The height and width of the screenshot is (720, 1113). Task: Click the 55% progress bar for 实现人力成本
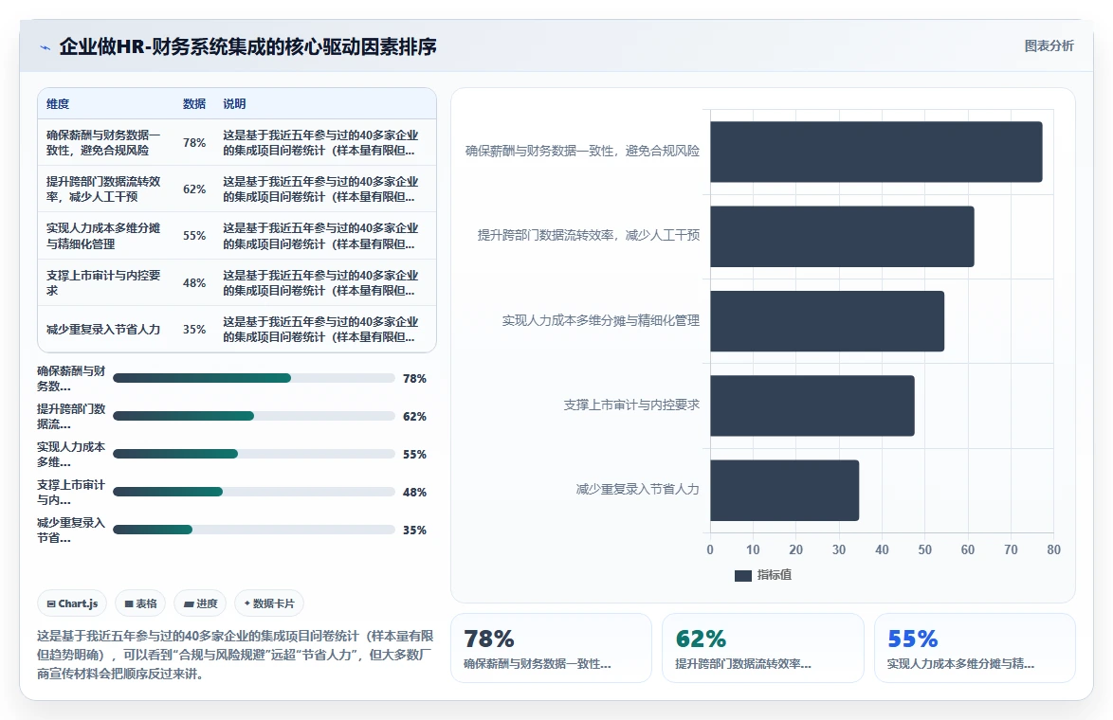253,454
